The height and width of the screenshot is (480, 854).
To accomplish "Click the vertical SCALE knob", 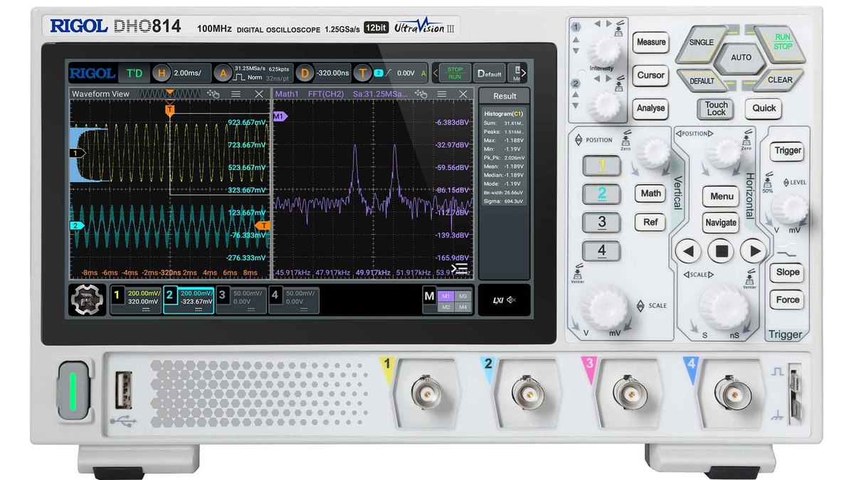I will pyautogui.click(x=604, y=308).
